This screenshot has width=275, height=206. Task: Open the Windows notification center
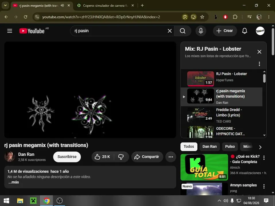(x=266, y=201)
